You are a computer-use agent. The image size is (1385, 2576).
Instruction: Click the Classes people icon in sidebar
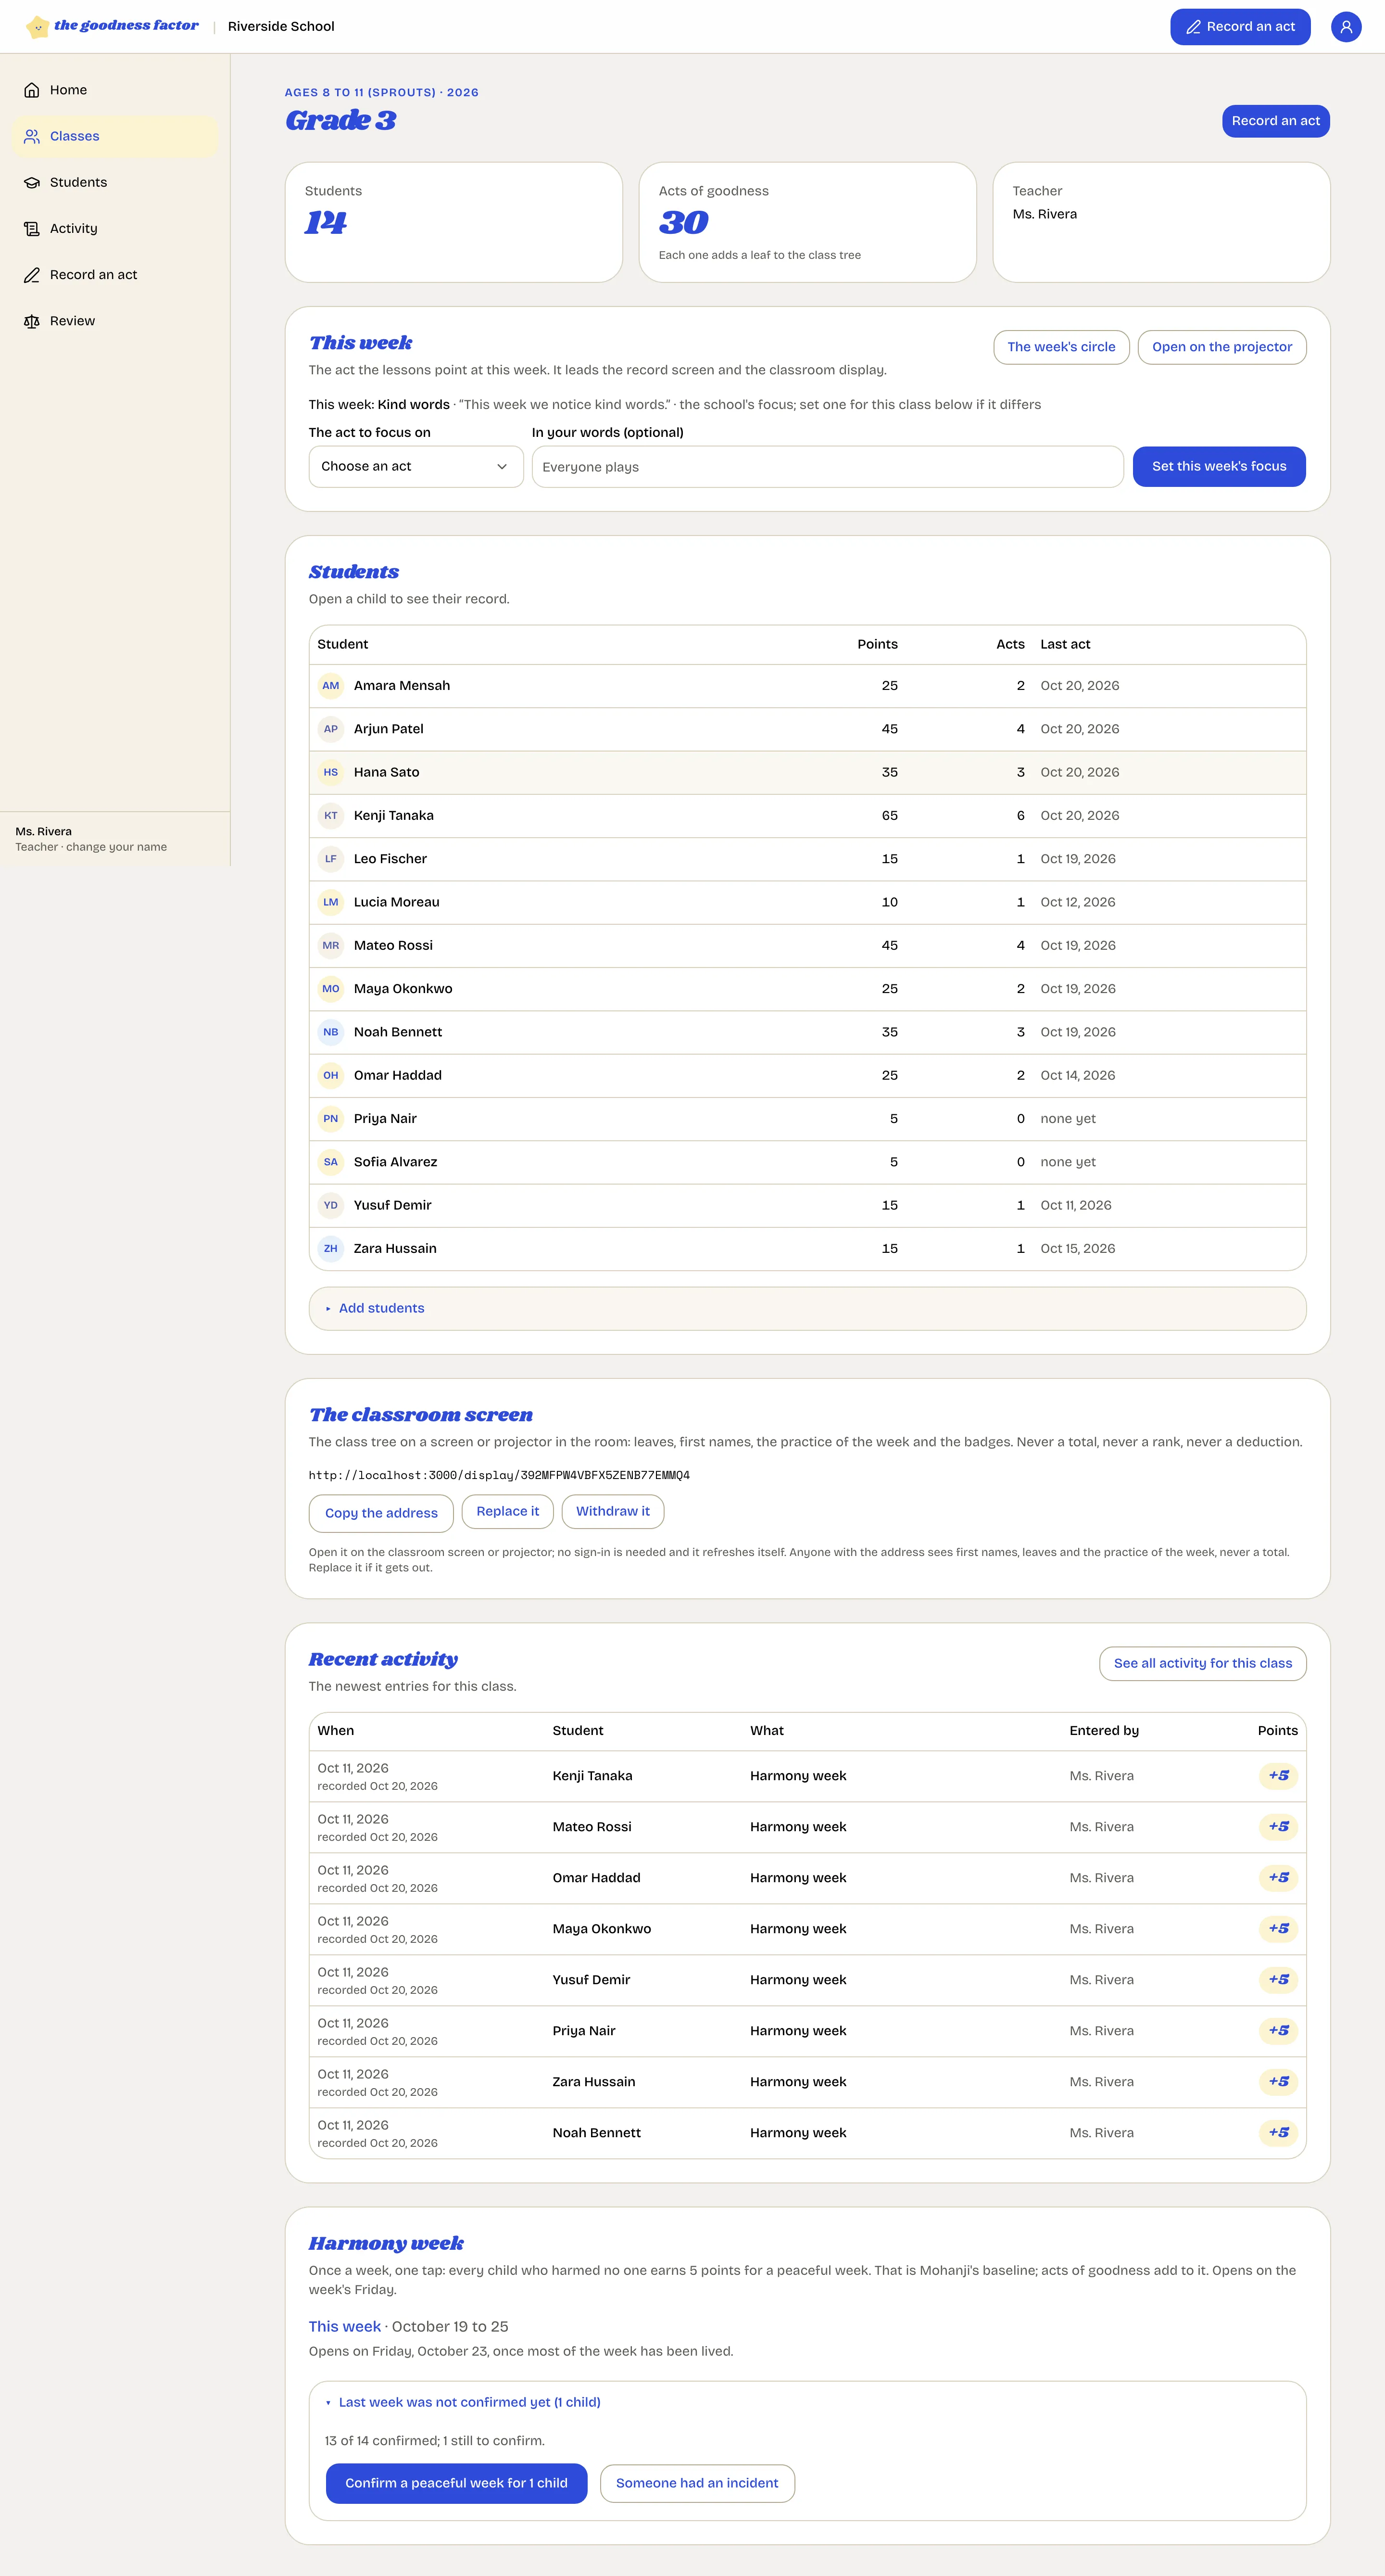tap(32, 136)
